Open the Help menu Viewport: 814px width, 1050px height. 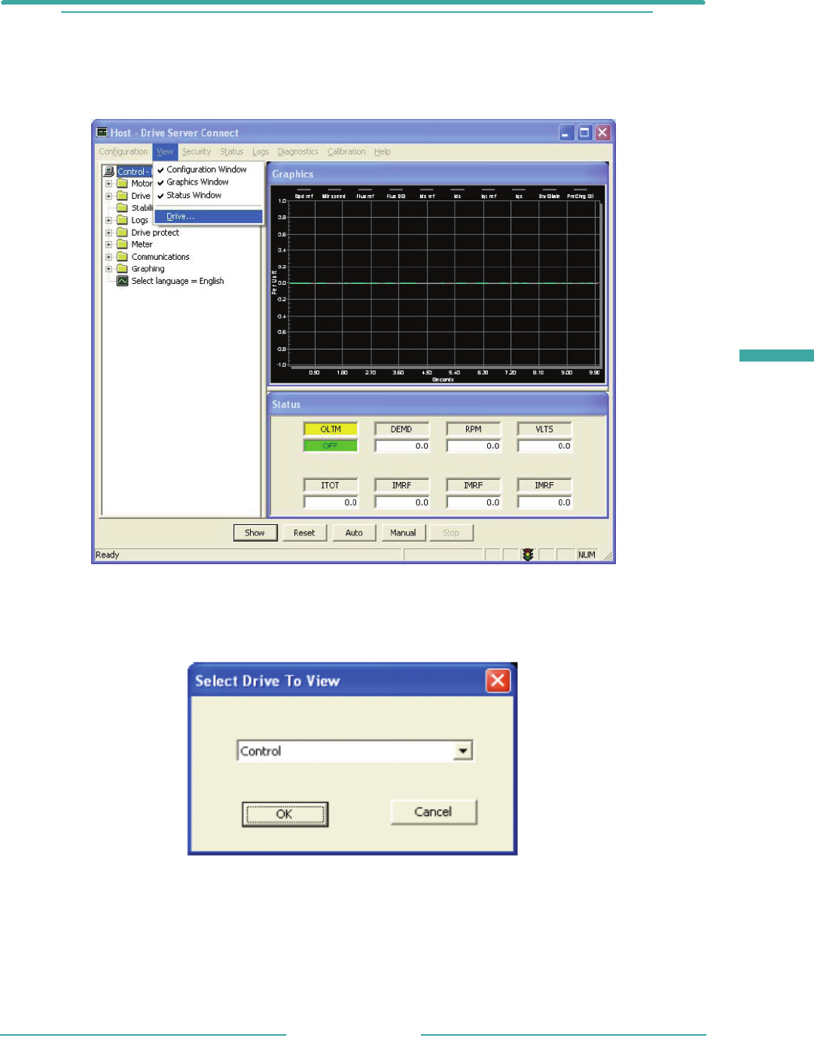pyautogui.click(x=383, y=151)
